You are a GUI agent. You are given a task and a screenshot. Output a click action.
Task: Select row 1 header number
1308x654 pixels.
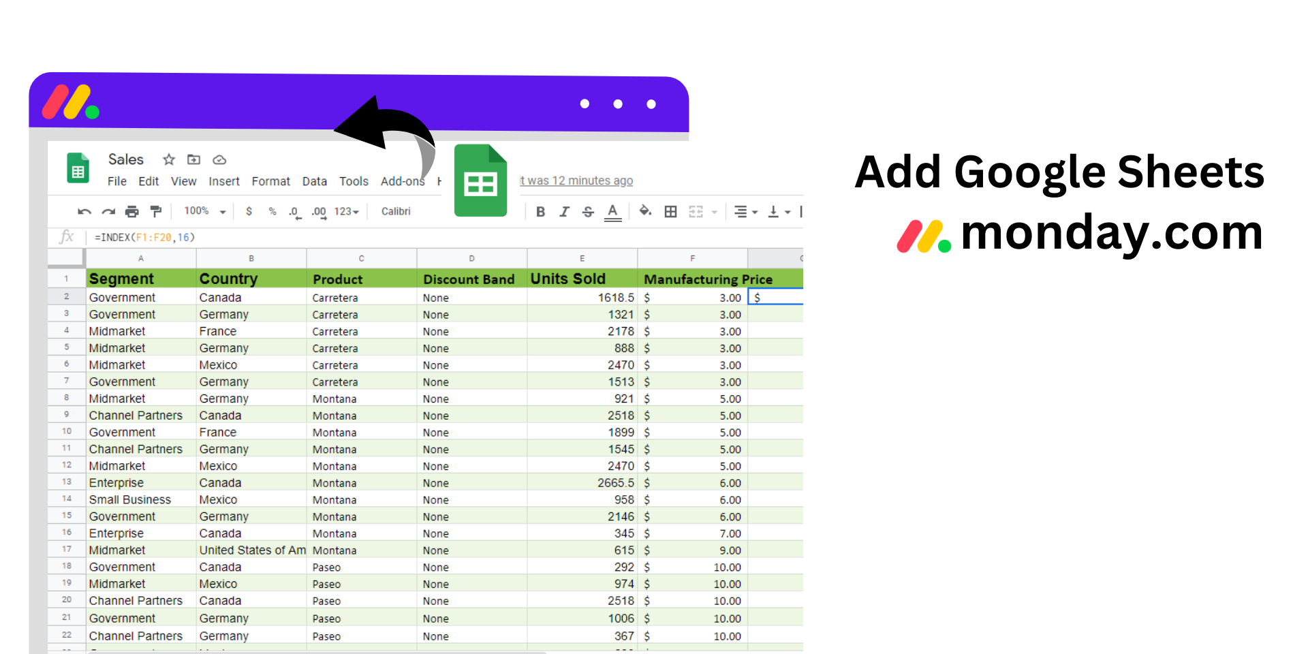(x=67, y=279)
